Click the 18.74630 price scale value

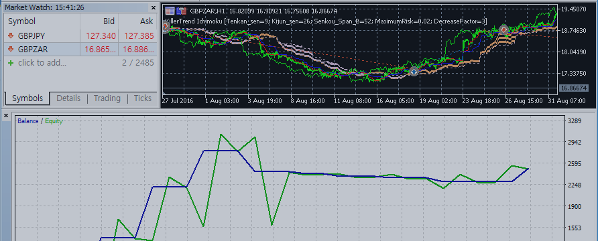(x=574, y=30)
